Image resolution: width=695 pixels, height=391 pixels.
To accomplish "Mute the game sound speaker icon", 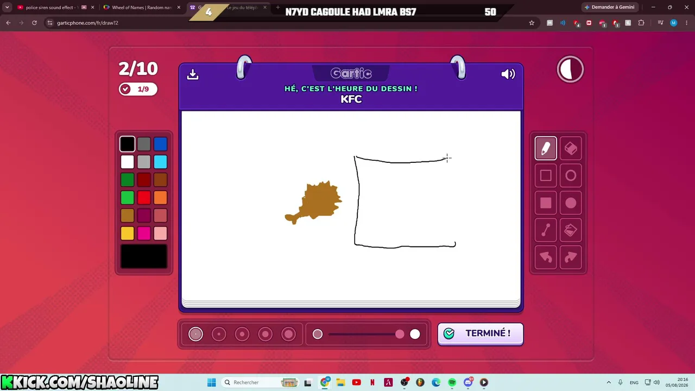I will [x=508, y=74].
